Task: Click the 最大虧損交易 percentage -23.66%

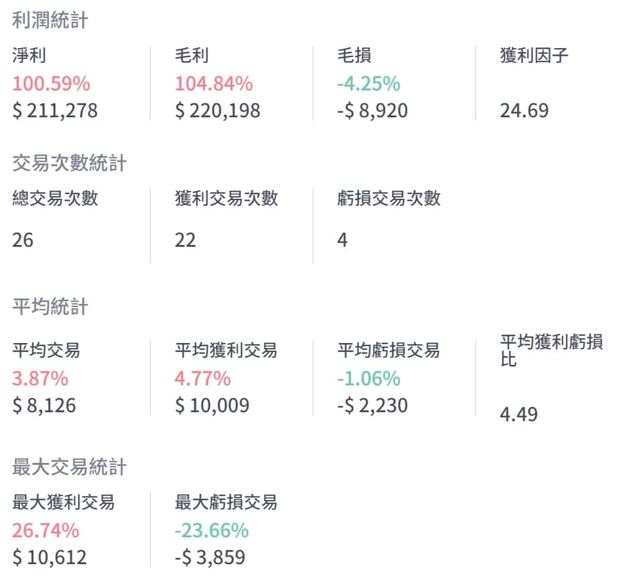Action: 211,530
